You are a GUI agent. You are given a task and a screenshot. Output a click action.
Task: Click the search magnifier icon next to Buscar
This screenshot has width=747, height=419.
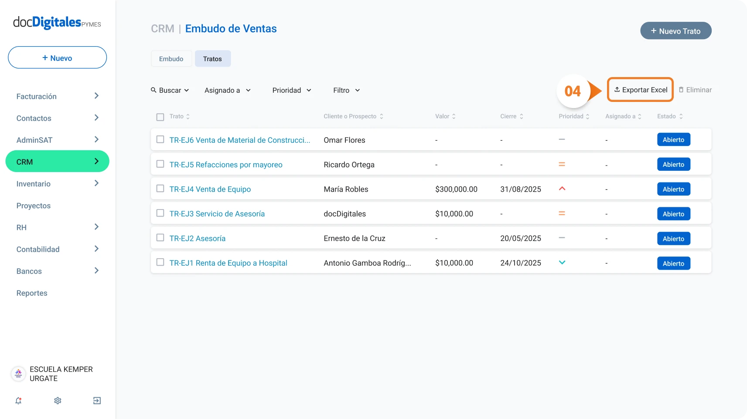tap(153, 90)
